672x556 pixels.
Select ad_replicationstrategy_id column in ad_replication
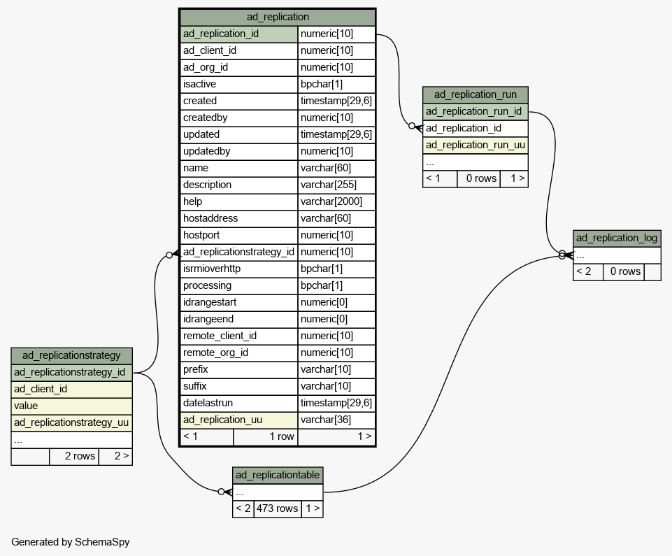[x=238, y=252]
